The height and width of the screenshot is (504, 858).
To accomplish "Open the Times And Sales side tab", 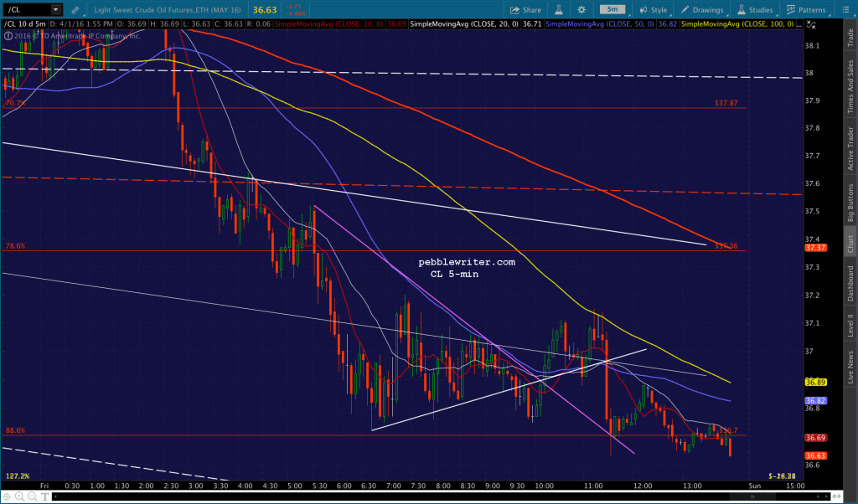I will click(850, 86).
